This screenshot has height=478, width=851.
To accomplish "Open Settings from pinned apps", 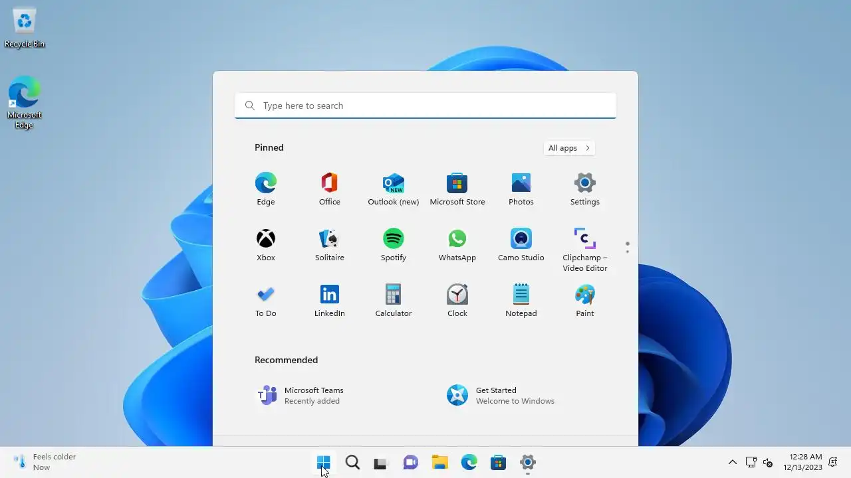I will (x=584, y=189).
